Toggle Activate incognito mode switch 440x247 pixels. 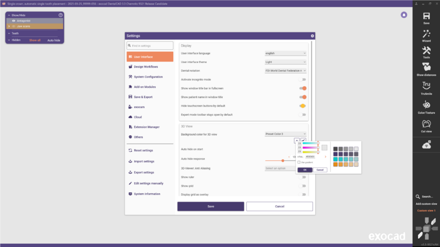(x=302, y=80)
